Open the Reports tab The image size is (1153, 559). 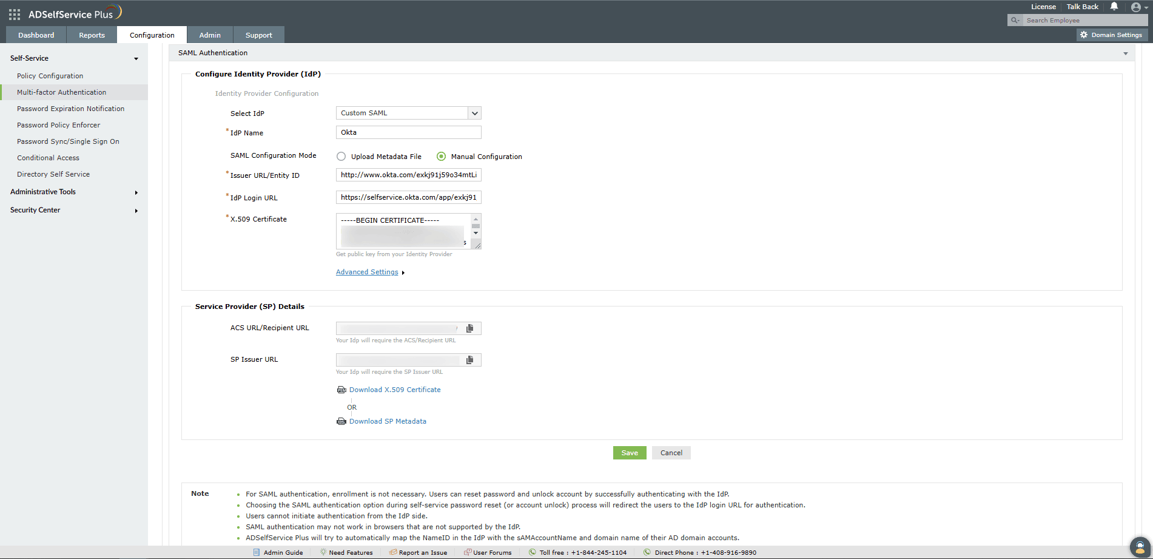click(x=92, y=35)
